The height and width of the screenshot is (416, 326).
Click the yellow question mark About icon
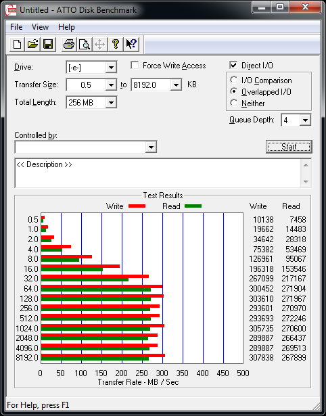[116, 44]
